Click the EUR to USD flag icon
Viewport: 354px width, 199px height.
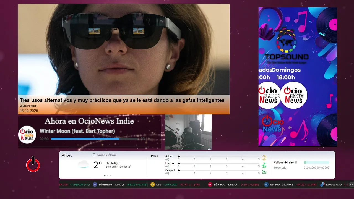322,185
